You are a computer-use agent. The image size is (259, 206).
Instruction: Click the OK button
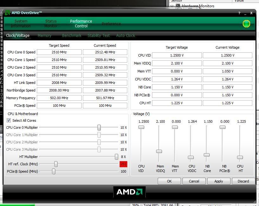(x=169, y=181)
